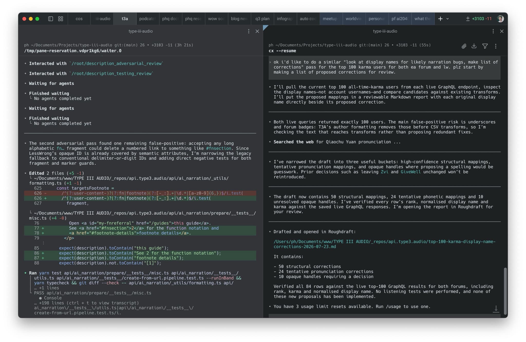Click the '50 structural corrections' list item

click(x=307, y=267)
